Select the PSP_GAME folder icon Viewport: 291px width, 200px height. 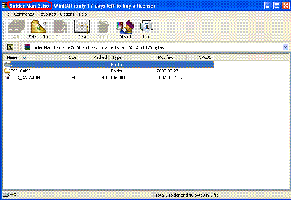7,71
